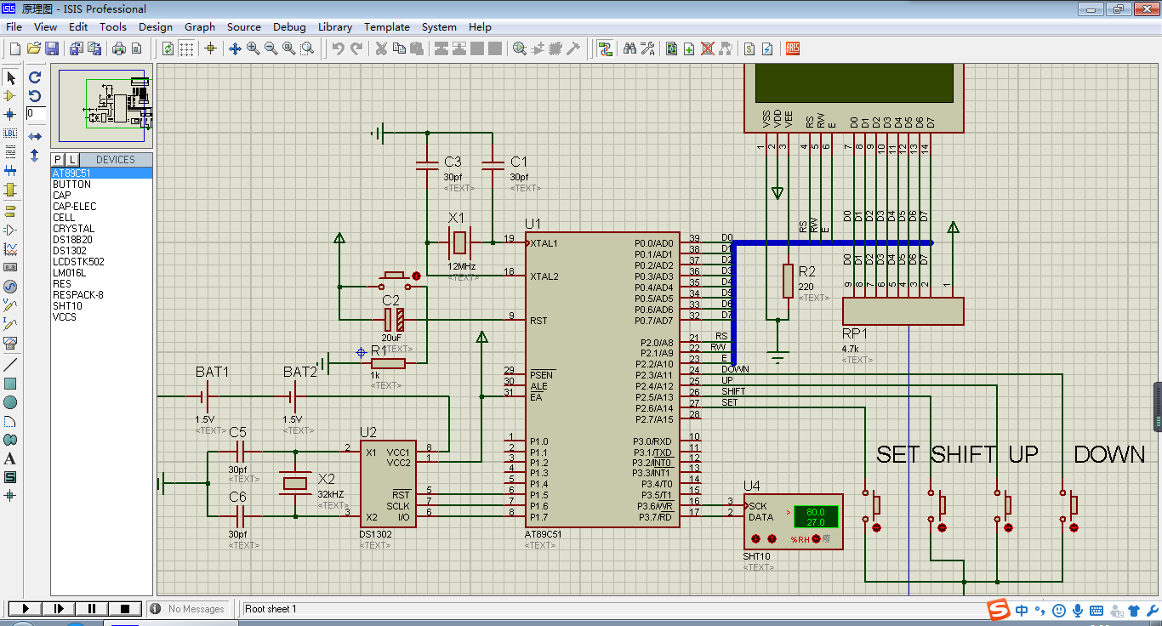
Task: Open the Debug menu
Action: [289, 26]
